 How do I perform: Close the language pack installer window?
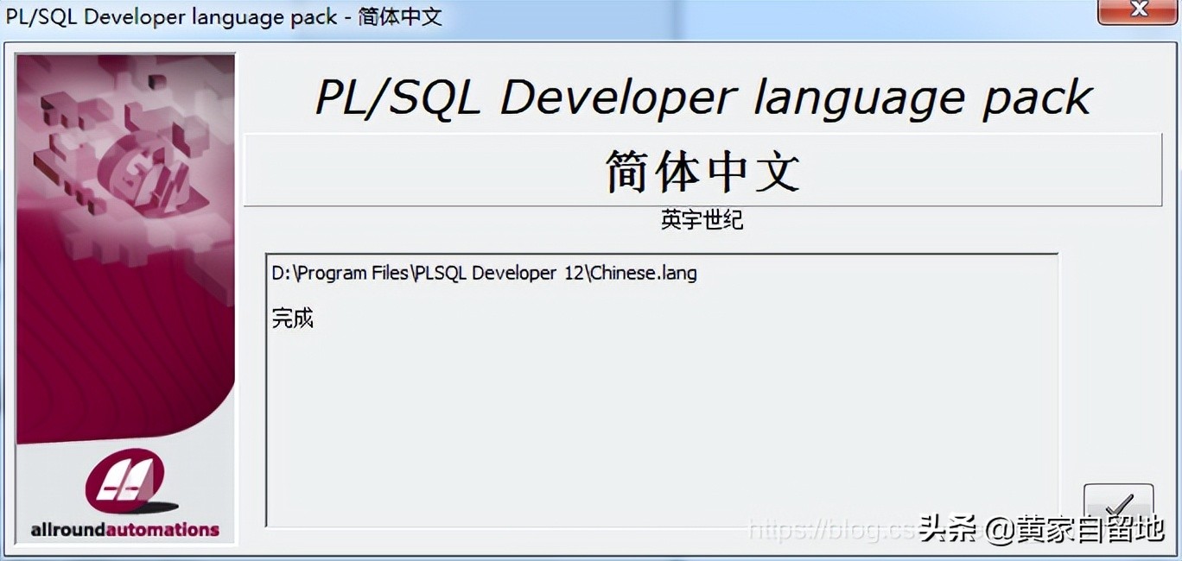point(1138,10)
